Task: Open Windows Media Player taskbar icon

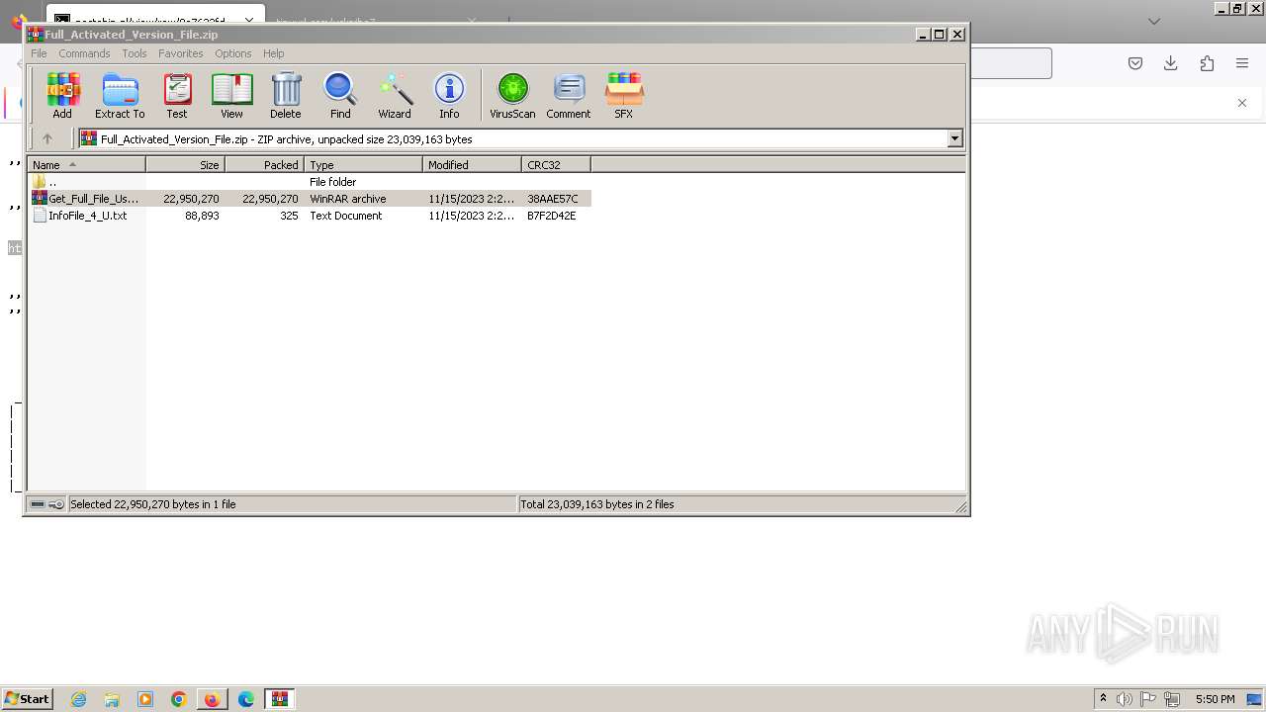Action: [145, 699]
